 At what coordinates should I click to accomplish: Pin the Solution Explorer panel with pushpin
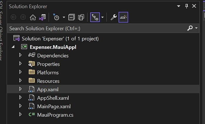[187, 6]
